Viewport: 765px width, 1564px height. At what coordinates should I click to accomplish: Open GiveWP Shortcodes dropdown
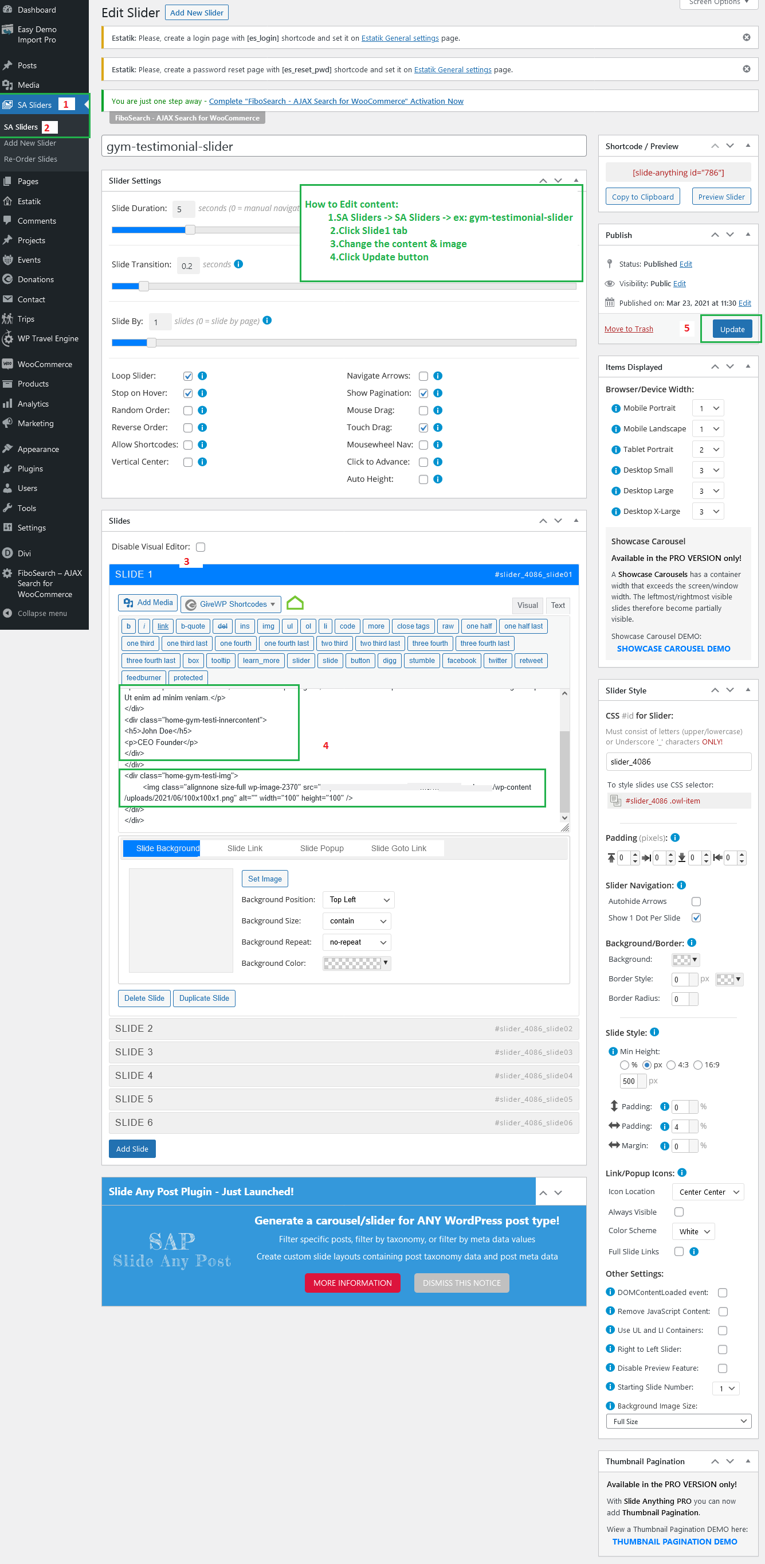(230, 604)
